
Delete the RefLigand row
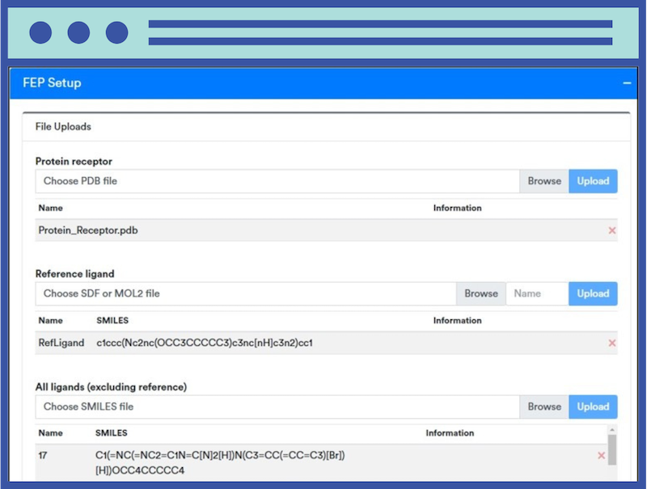click(x=611, y=344)
